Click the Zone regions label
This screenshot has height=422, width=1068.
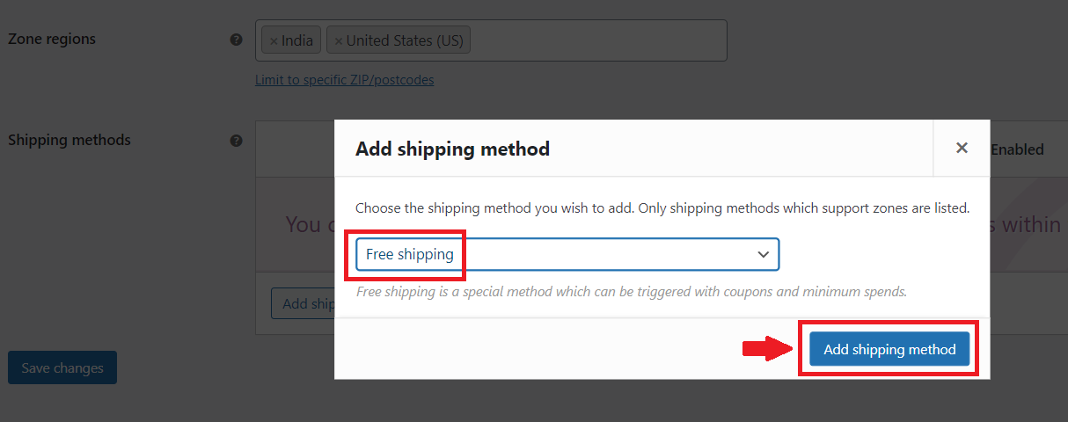tap(52, 39)
